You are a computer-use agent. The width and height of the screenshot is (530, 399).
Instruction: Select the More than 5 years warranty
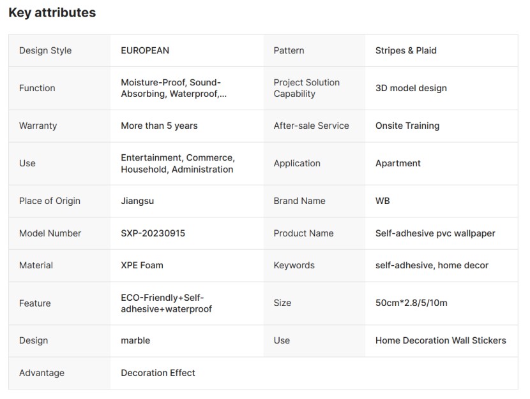click(x=159, y=126)
